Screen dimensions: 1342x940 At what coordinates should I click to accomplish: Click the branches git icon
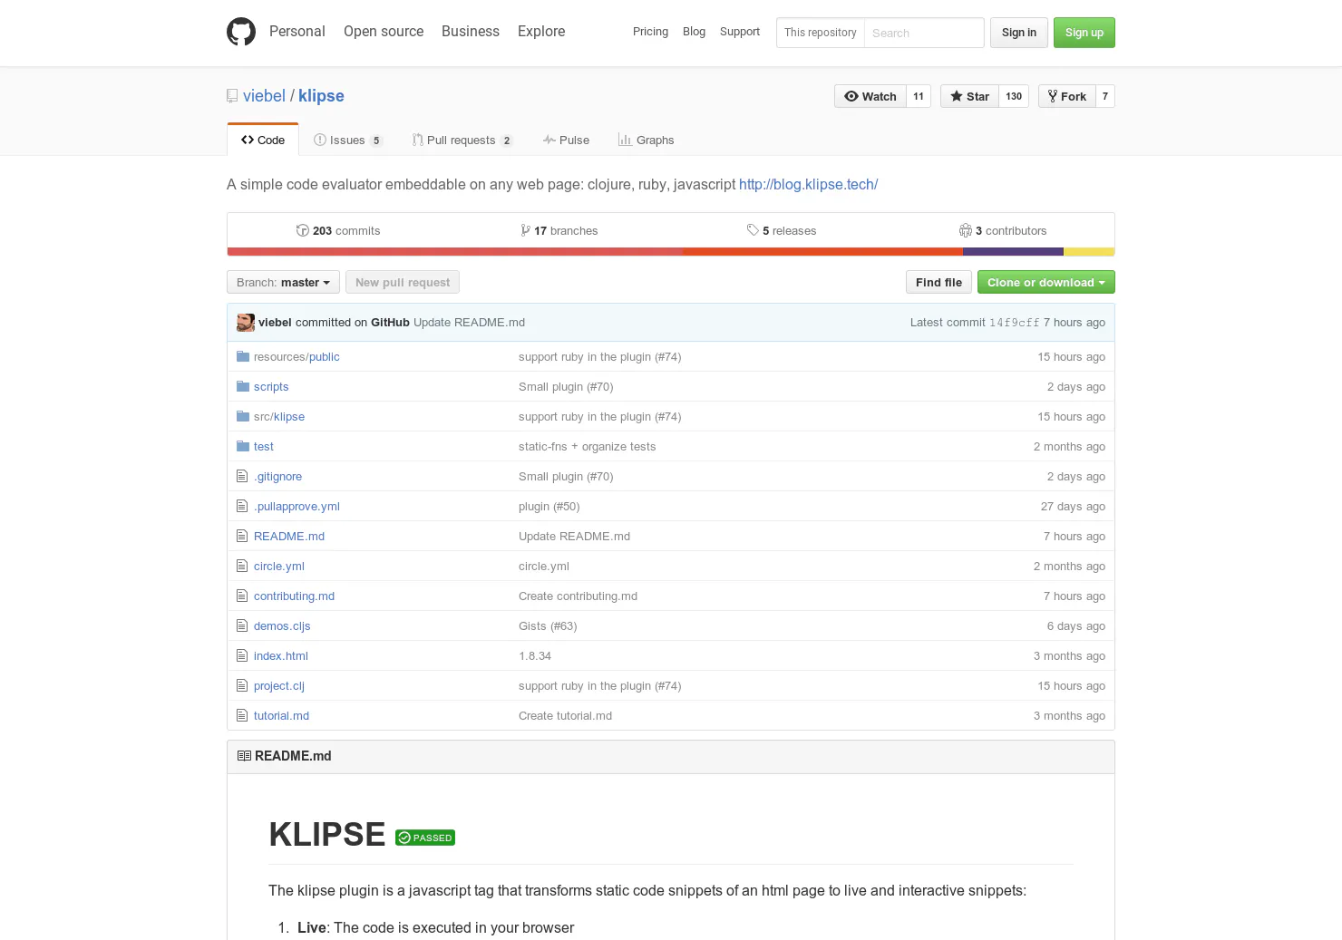click(x=526, y=230)
